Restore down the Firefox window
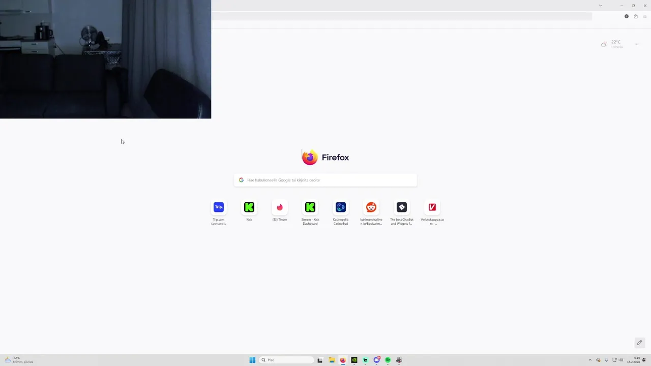The width and height of the screenshot is (651, 366). click(633, 6)
